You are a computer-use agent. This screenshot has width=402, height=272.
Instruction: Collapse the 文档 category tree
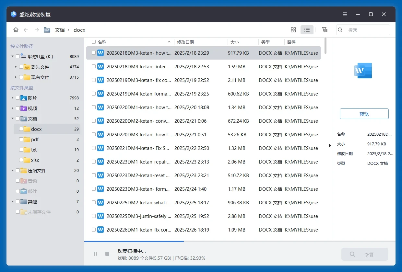(x=13, y=119)
